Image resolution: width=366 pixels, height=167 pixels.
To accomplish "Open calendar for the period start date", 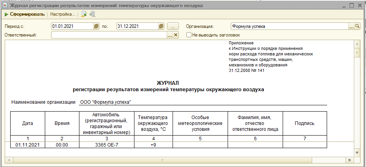I will click(x=96, y=26).
